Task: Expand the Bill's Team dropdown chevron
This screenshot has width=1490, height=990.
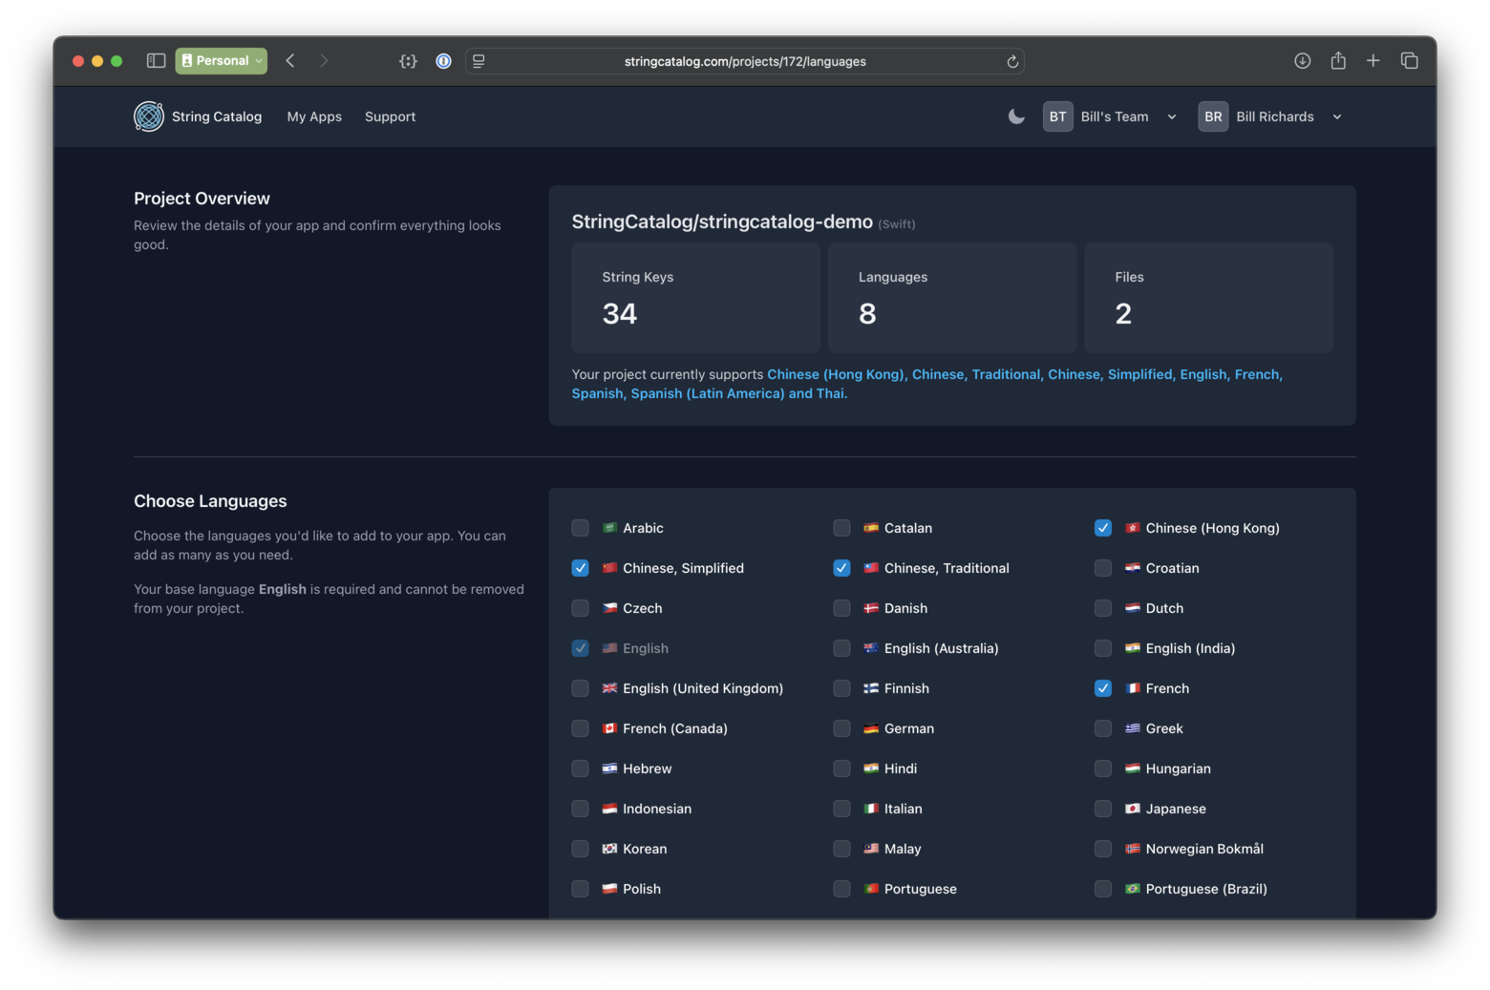Action: coord(1172,117)
